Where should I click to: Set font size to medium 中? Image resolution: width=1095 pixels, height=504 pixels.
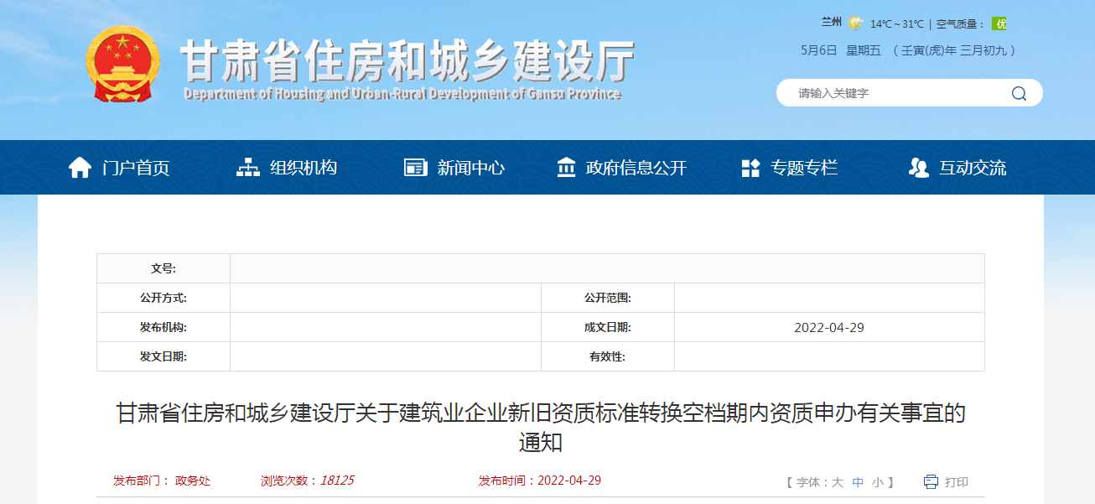click(x=858, y=482)
